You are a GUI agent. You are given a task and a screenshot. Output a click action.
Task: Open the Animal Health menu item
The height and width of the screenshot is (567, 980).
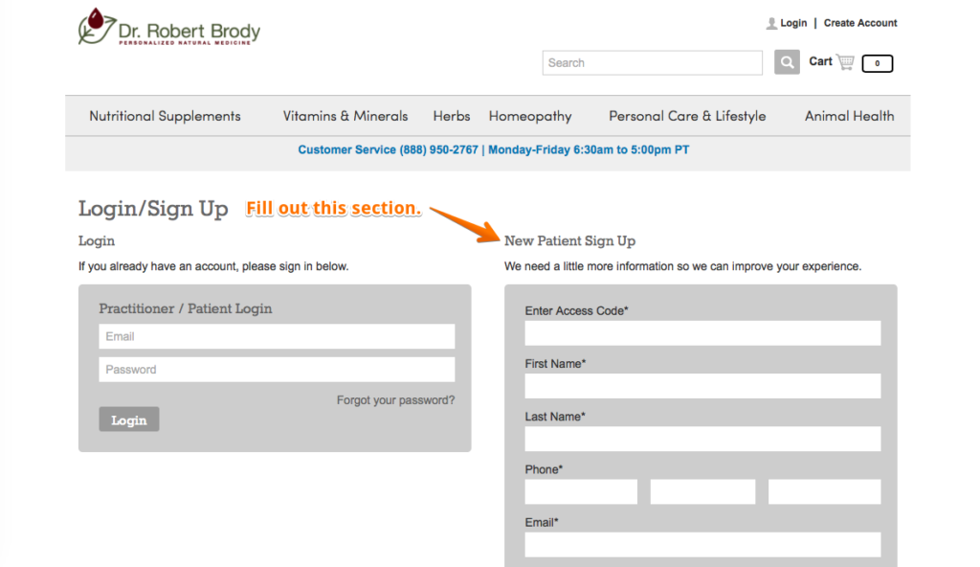coord(850,116)
